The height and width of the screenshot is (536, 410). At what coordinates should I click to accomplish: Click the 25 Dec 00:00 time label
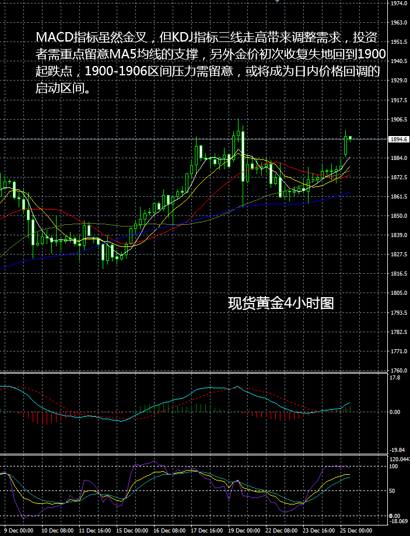[x=356, y=531]
